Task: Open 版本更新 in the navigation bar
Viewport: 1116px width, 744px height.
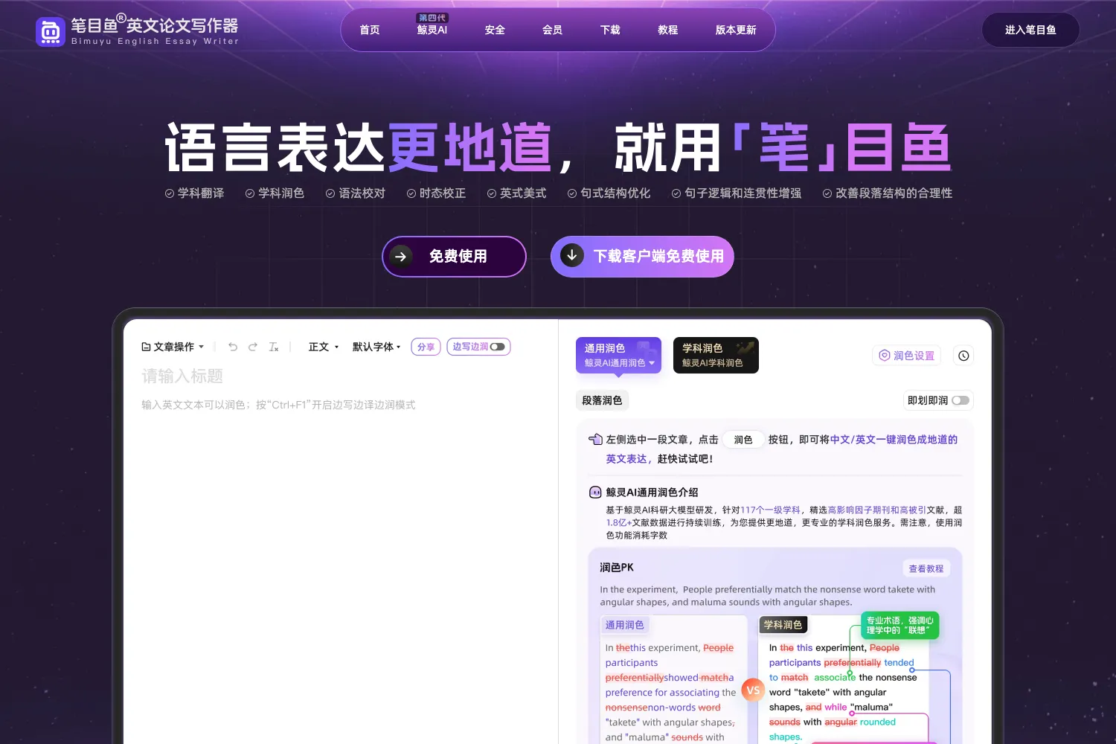Action: [x=736, y=30]
